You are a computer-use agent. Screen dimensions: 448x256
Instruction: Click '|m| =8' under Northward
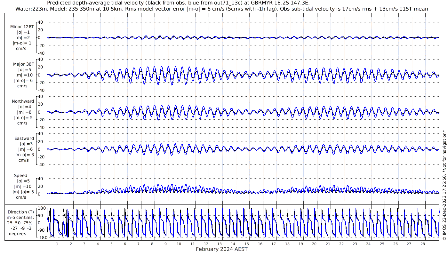[x=24, y=112]
